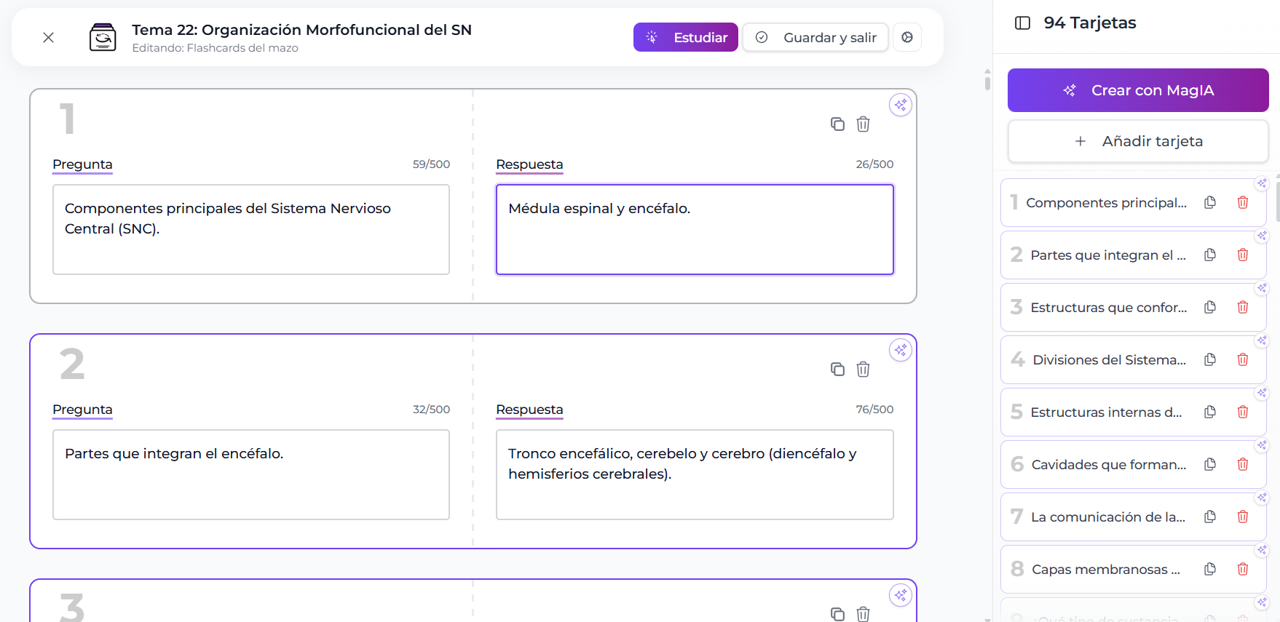1280x622 pixels.
Task: Toggle the sidebar panel icon beside 94 Tarjetas
Action: pos(1022,23)
